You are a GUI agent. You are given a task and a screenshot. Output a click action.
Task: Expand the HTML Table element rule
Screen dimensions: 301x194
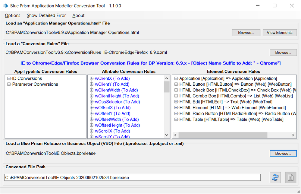pyautogui.click(x=176, y=119)
